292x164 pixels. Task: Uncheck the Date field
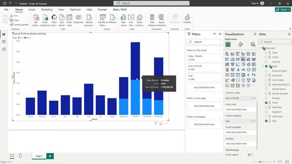(x=266, y=67)
